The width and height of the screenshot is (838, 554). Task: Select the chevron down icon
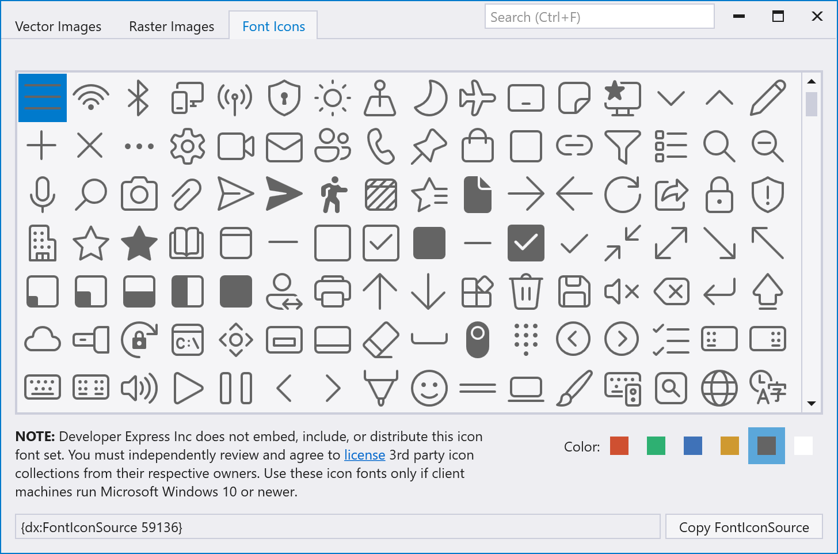click(x=671, y=98)
